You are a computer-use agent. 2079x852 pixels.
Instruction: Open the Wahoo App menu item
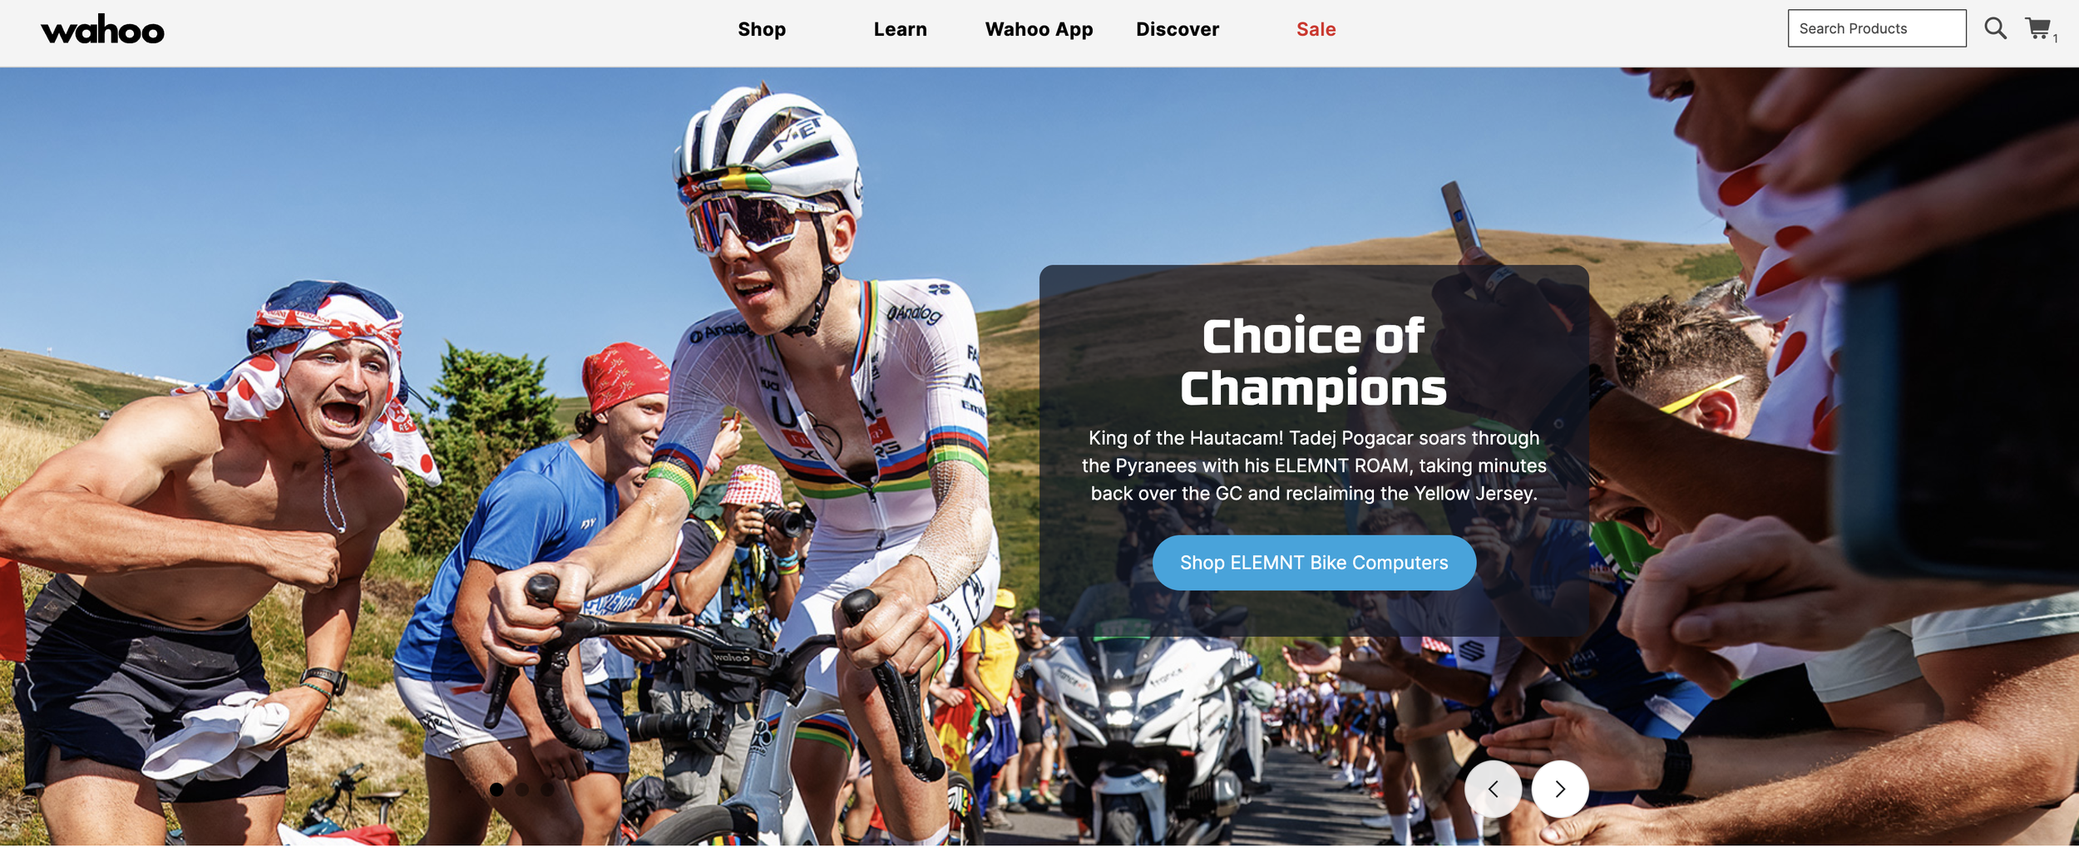point(1039,29)
